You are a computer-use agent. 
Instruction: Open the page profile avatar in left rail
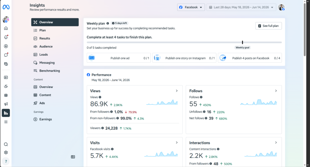coord(6,19)
